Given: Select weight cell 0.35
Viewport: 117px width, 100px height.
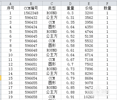Looking at the screenshot, I should [70, 22].
